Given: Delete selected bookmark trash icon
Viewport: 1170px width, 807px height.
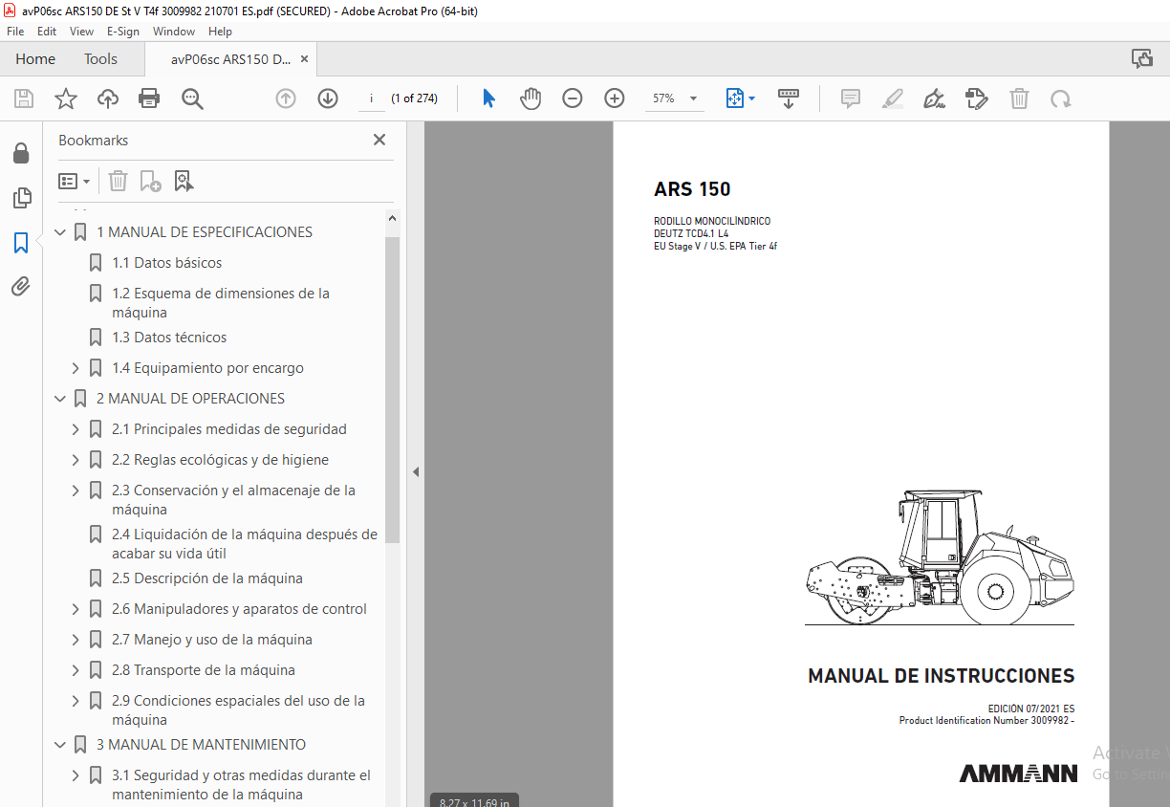Looking at the screenshot, I should pyautogui.click(x=118, y=181).
